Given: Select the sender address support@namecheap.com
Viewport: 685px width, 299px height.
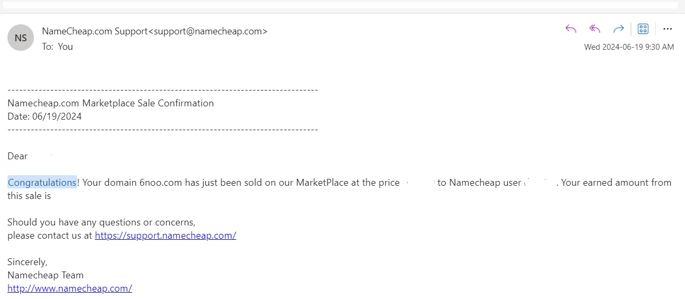Looking at the screenshot, I should (x=207, y=31).
